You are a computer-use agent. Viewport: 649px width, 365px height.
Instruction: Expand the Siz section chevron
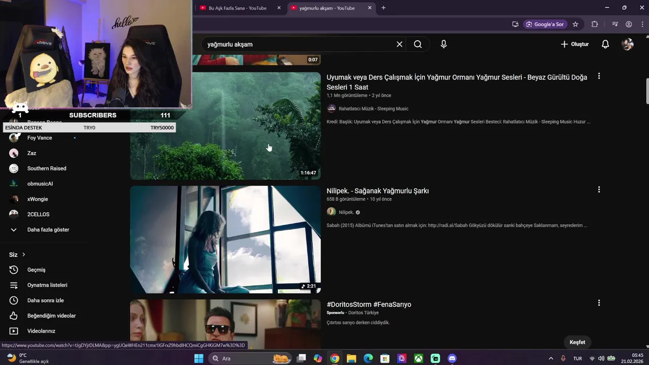(23, 254)
